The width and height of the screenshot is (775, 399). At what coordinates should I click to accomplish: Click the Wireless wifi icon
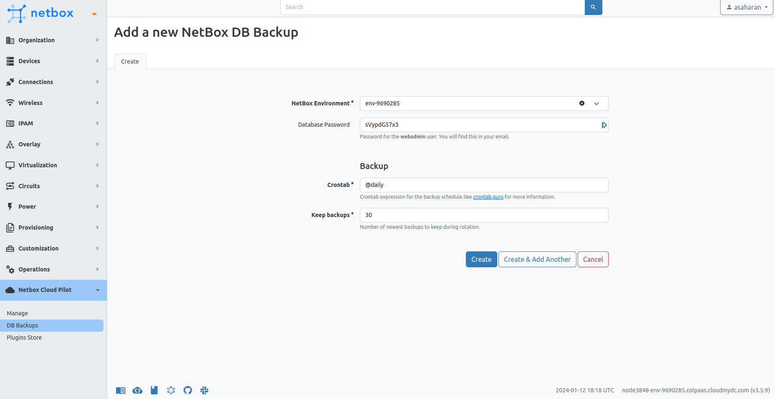(10, 103)
